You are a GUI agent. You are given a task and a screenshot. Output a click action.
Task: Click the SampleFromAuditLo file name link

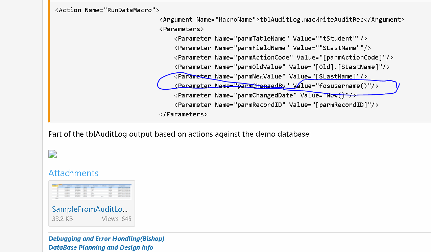click(x=90, y=209)
